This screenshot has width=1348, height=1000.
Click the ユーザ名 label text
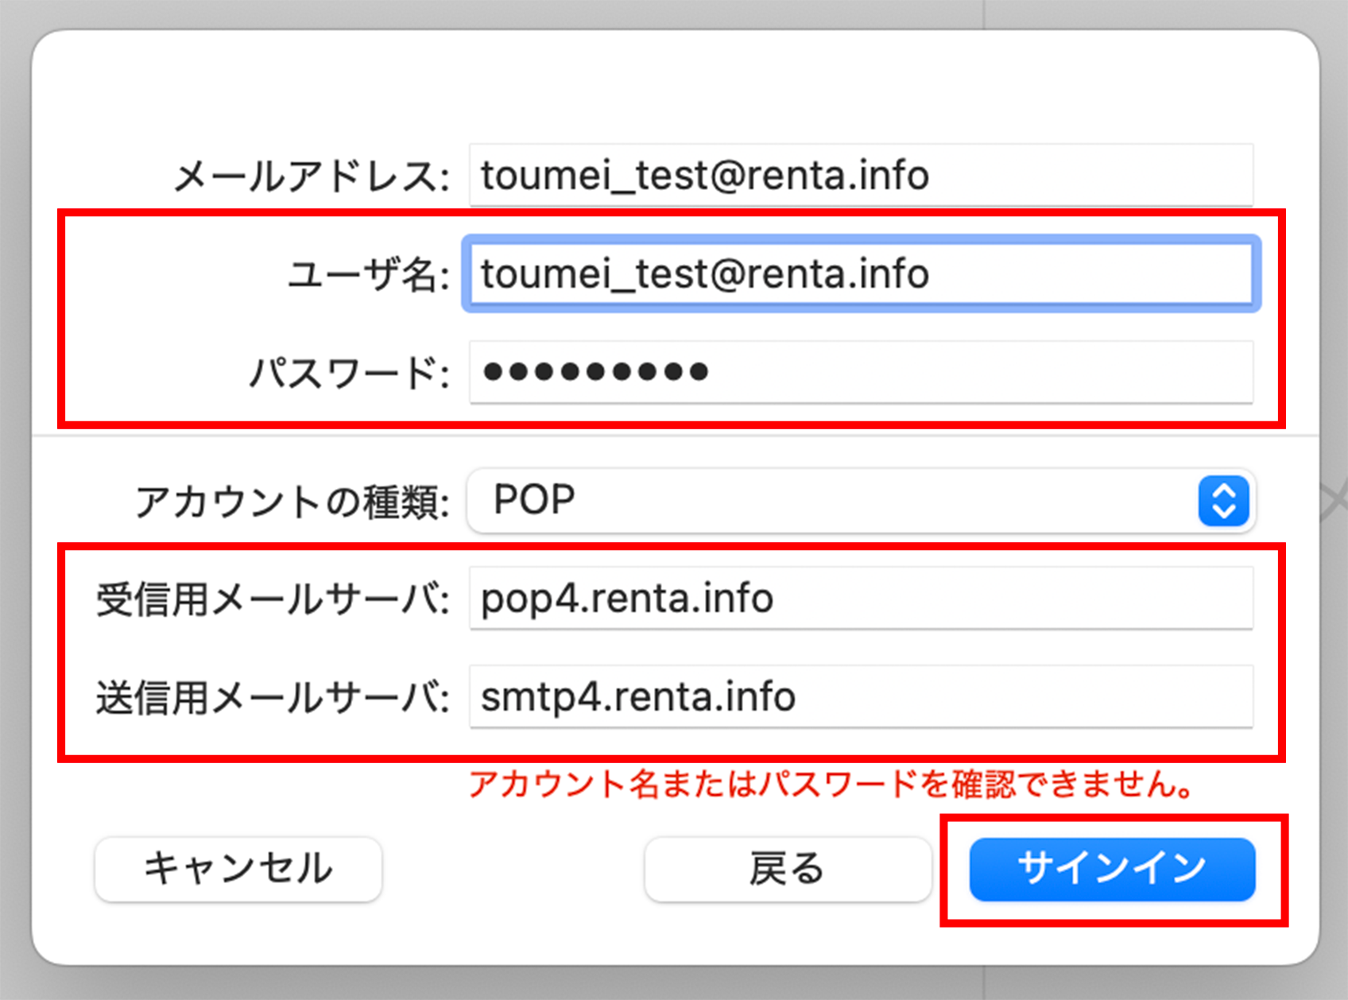click(x=368, y=275)
